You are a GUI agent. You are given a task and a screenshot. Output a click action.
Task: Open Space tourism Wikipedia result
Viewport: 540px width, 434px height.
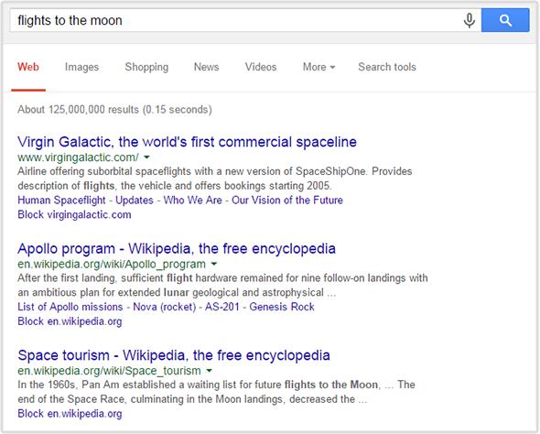(174, 355)
